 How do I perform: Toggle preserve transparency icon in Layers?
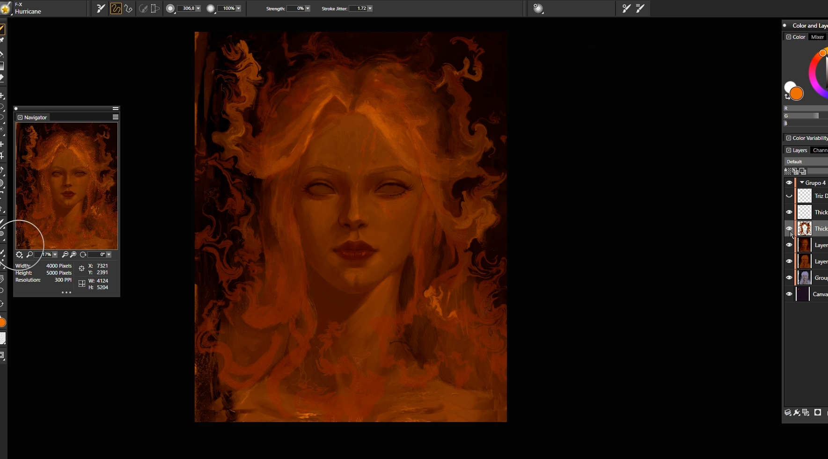pyautogui.click(x=788, y=171)
